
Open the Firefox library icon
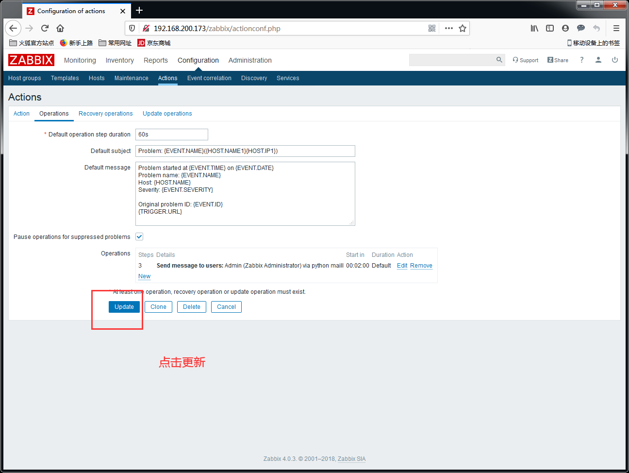(x=534, y=28)
